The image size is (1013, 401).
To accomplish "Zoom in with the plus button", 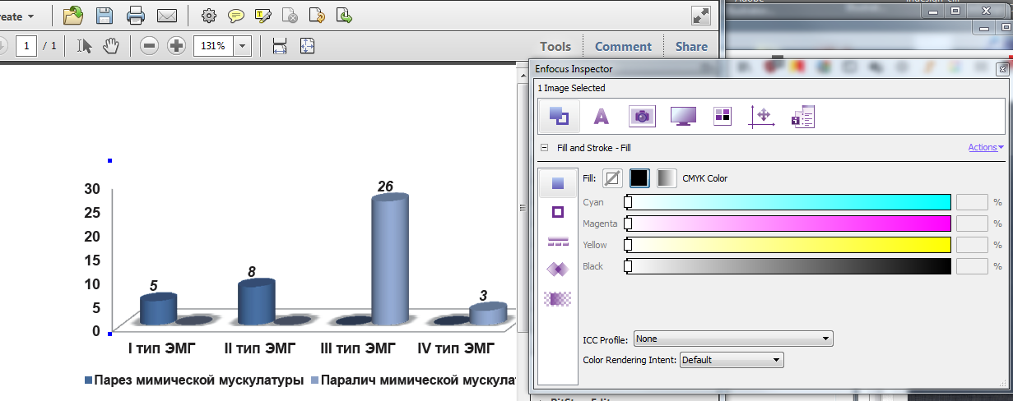I will [176, 46].
